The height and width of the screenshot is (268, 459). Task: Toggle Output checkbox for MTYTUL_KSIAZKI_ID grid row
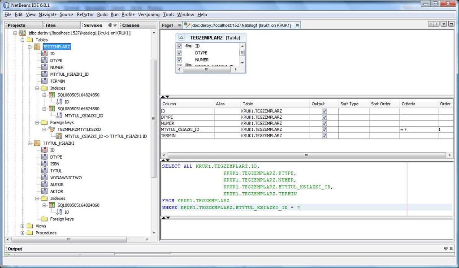[x=324, y=130]
